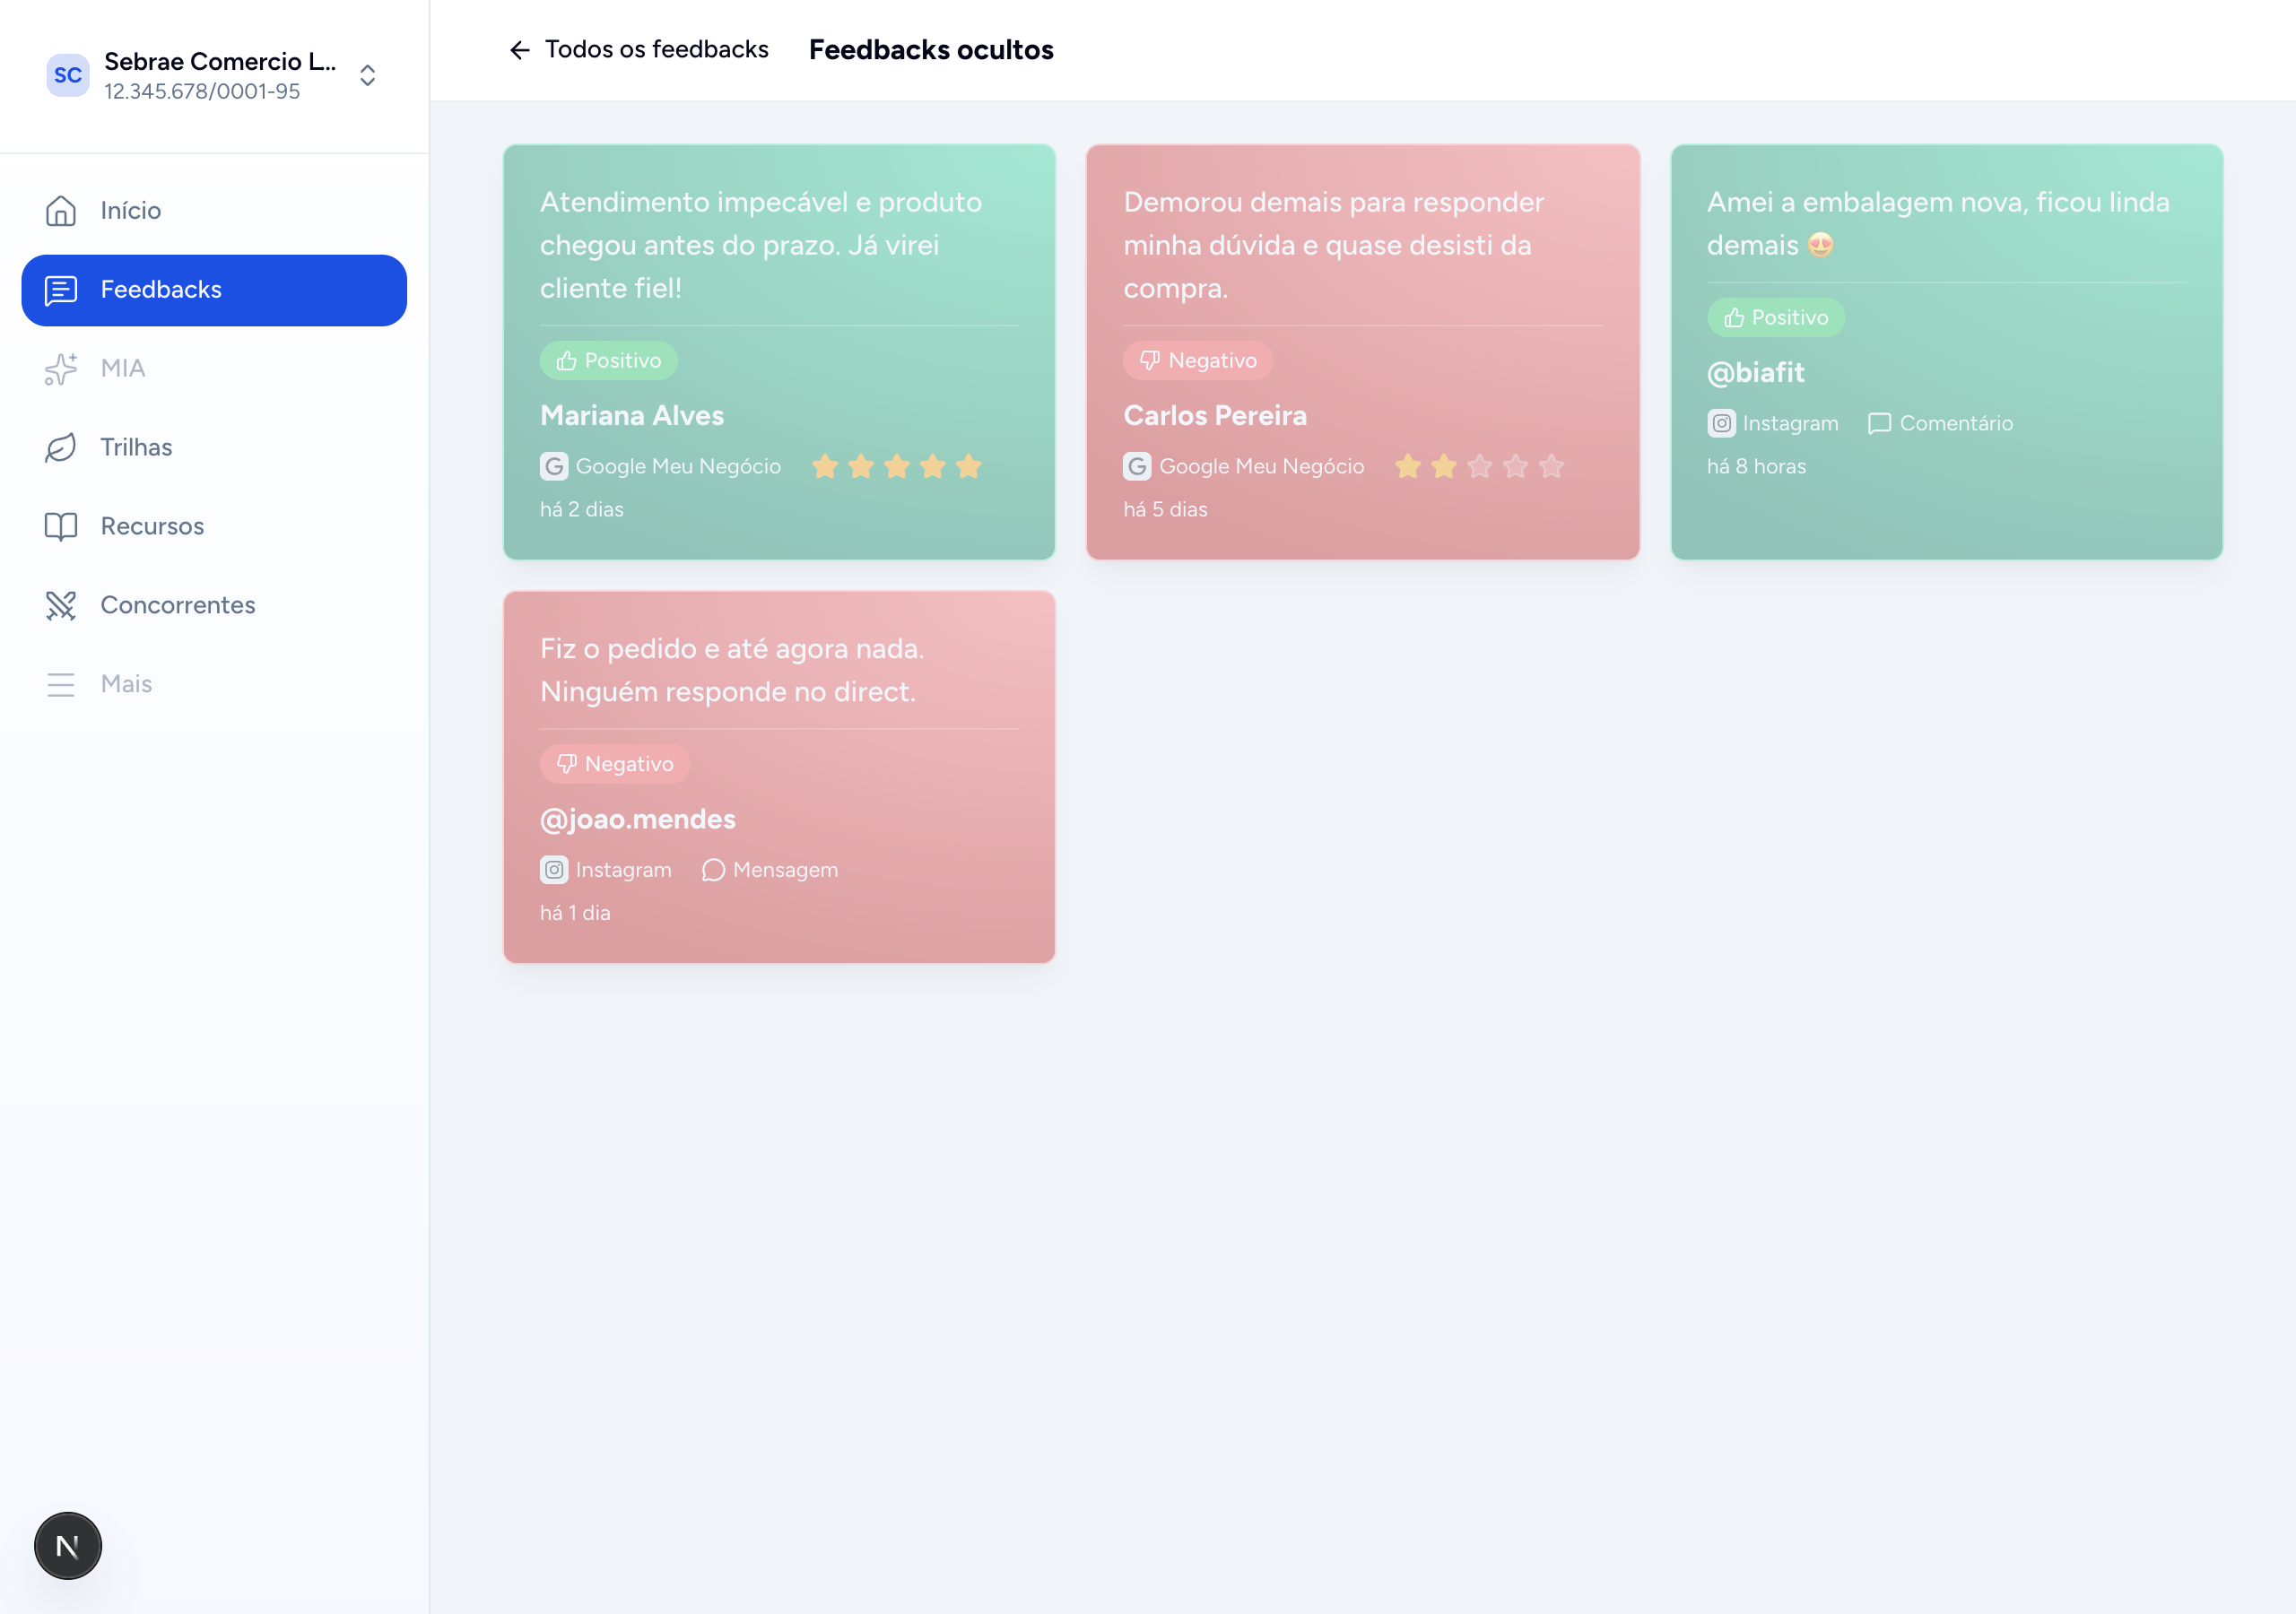Click fifth star on Mariana Alves rating

click(x=968, y=466)
